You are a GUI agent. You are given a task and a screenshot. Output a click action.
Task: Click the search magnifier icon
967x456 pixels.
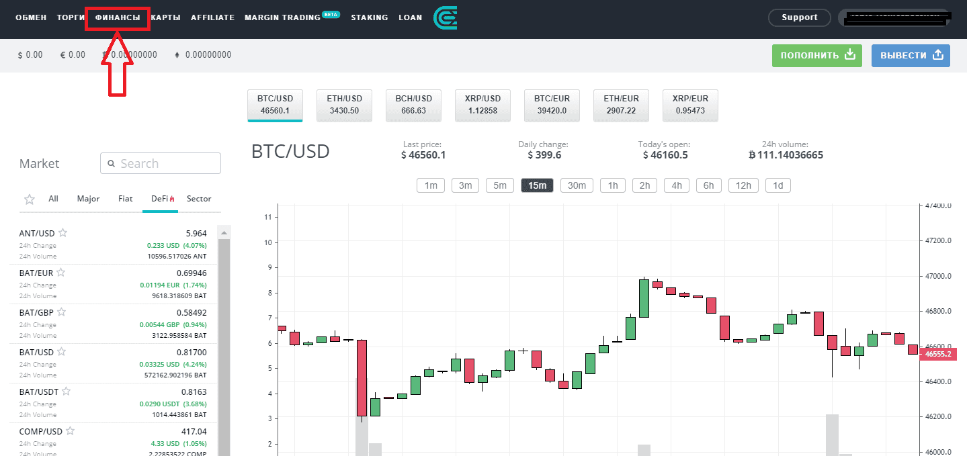[111, 163]
